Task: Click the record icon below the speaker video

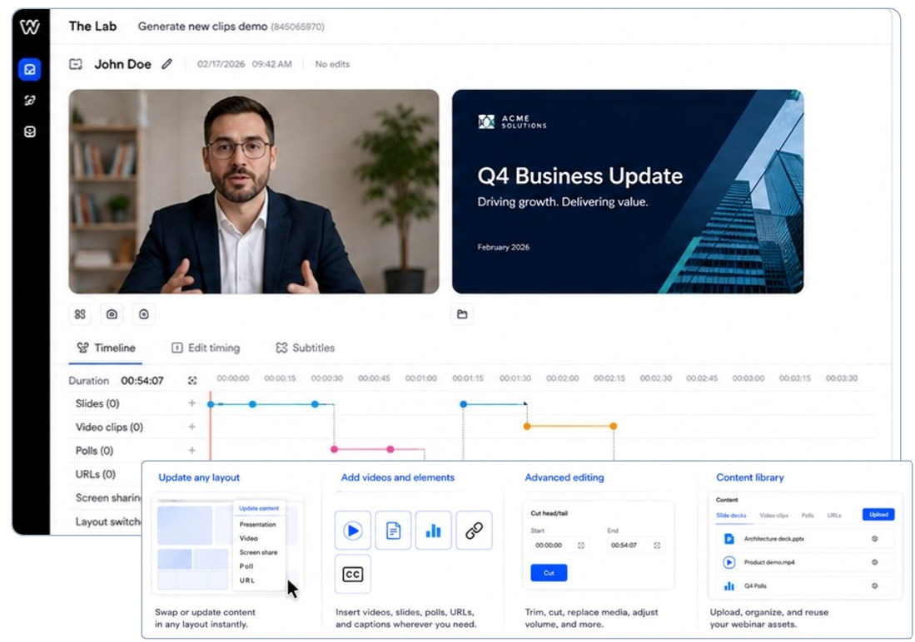Action: (143, 314)
